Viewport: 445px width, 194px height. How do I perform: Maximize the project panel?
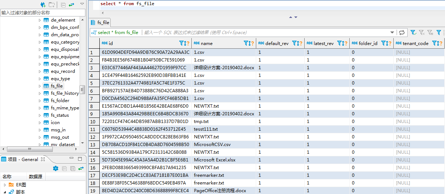point(80,159)
